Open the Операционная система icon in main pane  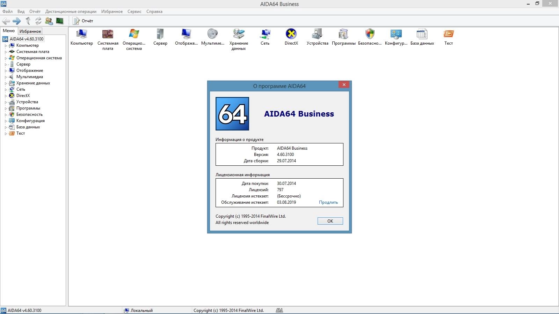click(x=134, y=34)
